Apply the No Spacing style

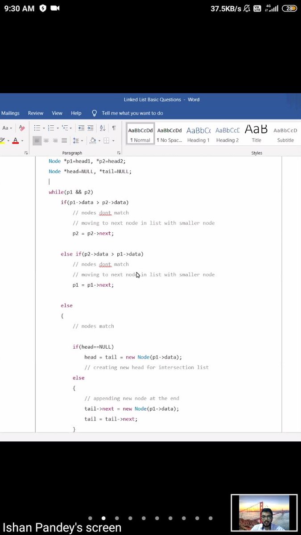point(169,134)
